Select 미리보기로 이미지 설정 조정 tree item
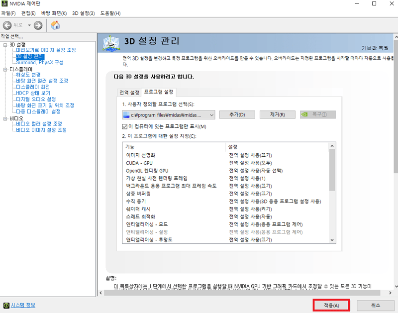 coord(46,50)
